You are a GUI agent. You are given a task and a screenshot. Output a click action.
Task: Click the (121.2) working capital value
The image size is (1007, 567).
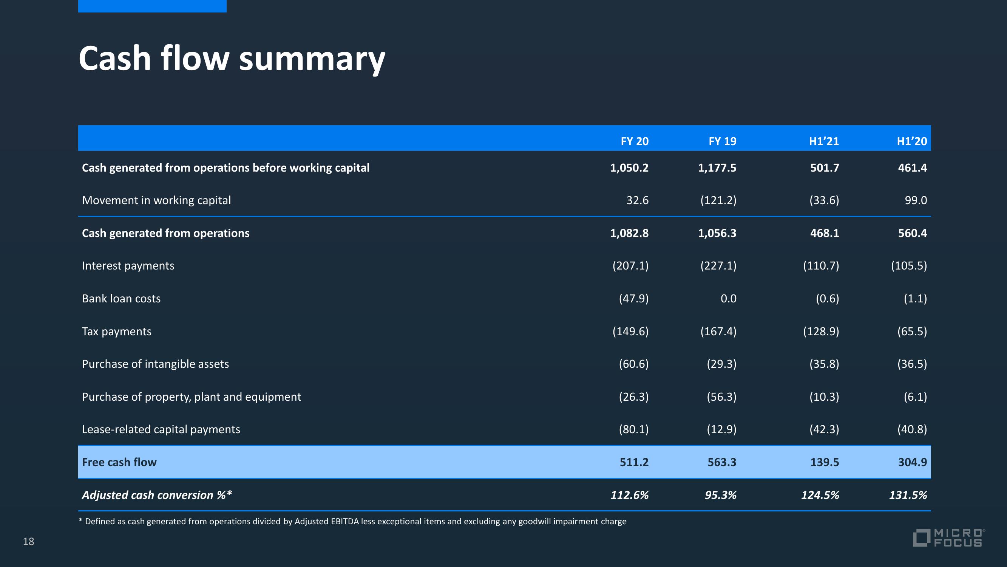coord(718,200)
